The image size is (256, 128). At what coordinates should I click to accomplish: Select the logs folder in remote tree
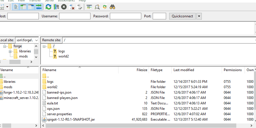point(62,51)
